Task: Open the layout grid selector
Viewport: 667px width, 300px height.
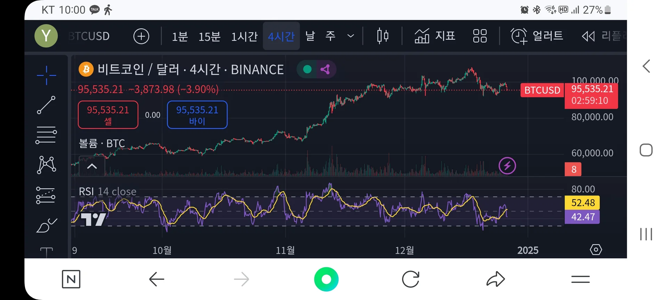Action: pos(480,36)
